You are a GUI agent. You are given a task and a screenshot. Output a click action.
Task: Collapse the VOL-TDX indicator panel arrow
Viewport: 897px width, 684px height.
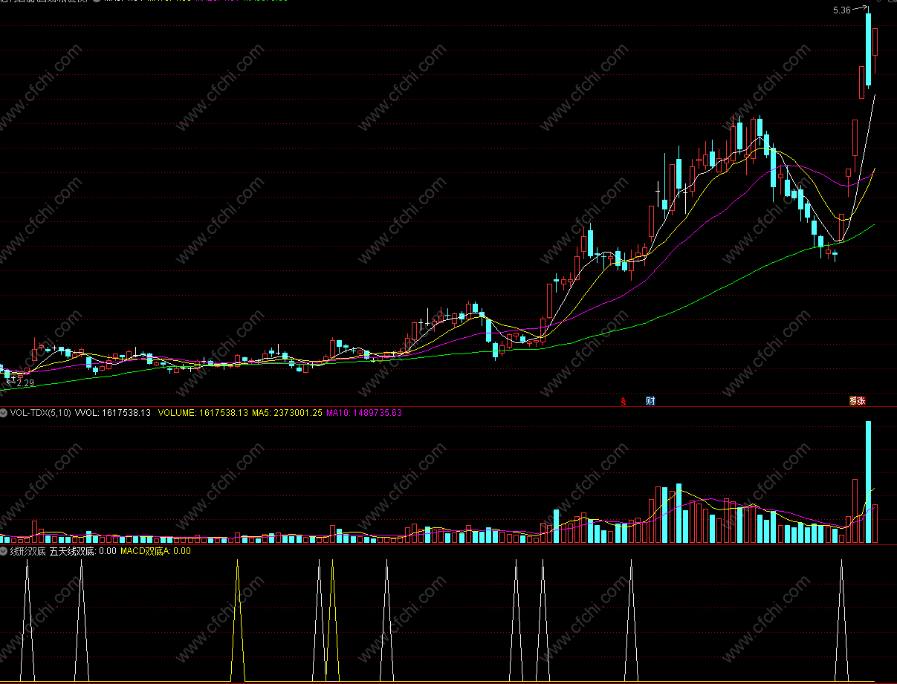4,412
